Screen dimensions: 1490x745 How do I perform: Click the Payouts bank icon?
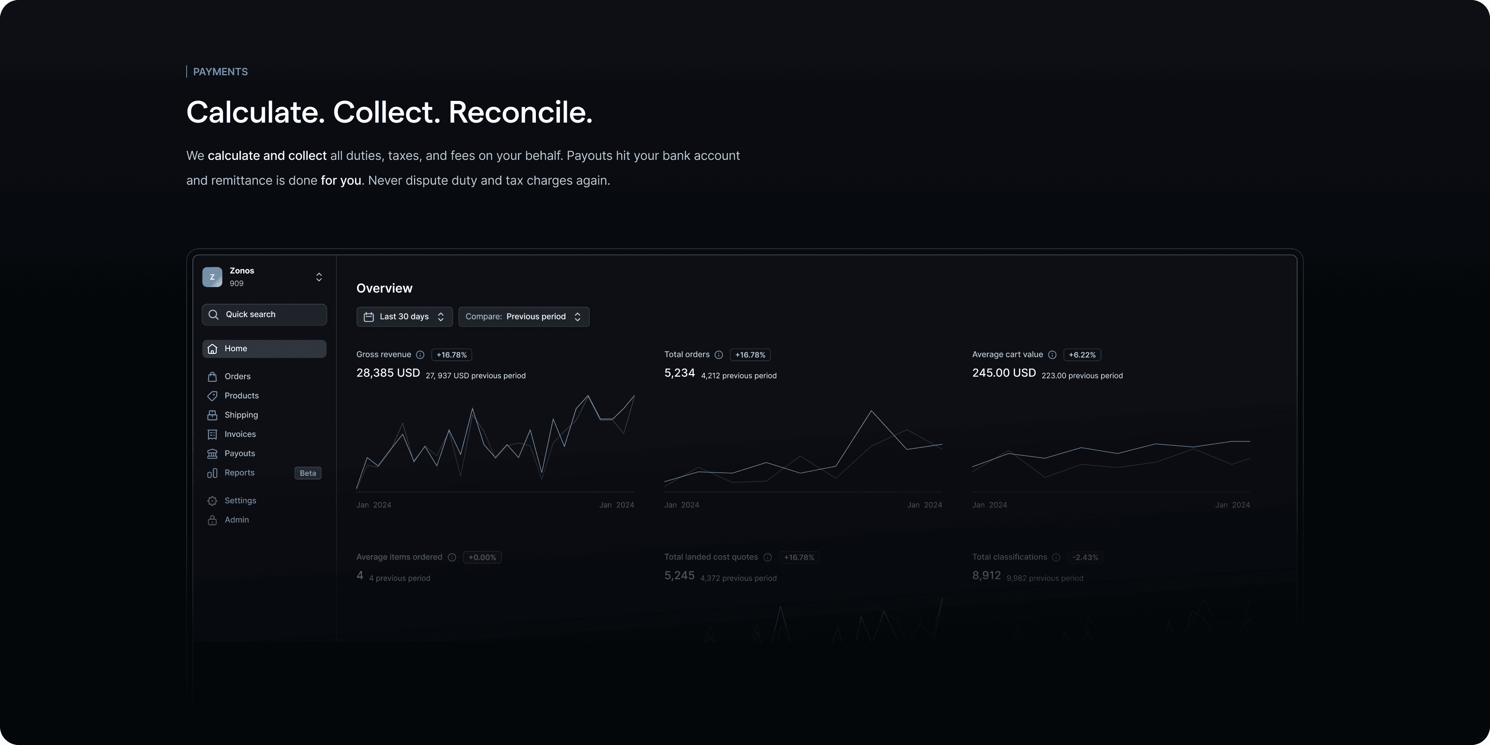pos(212,454)
